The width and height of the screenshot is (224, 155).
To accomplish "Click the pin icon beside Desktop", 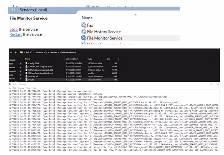I will point(20,64).
